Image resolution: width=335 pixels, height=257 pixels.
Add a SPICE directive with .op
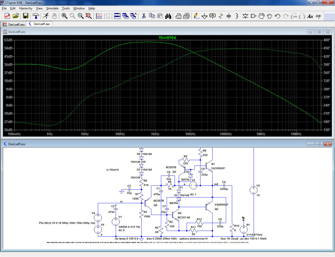[318, 16]
